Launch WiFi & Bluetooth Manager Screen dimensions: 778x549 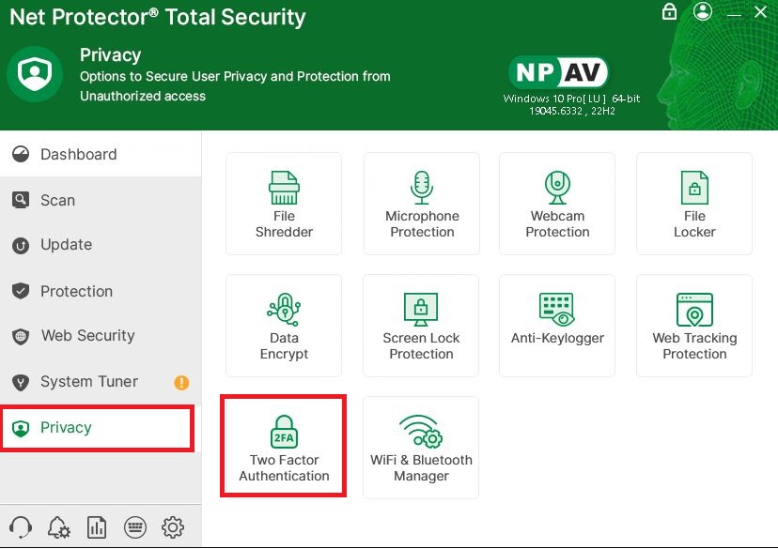(x=421, y=448)
